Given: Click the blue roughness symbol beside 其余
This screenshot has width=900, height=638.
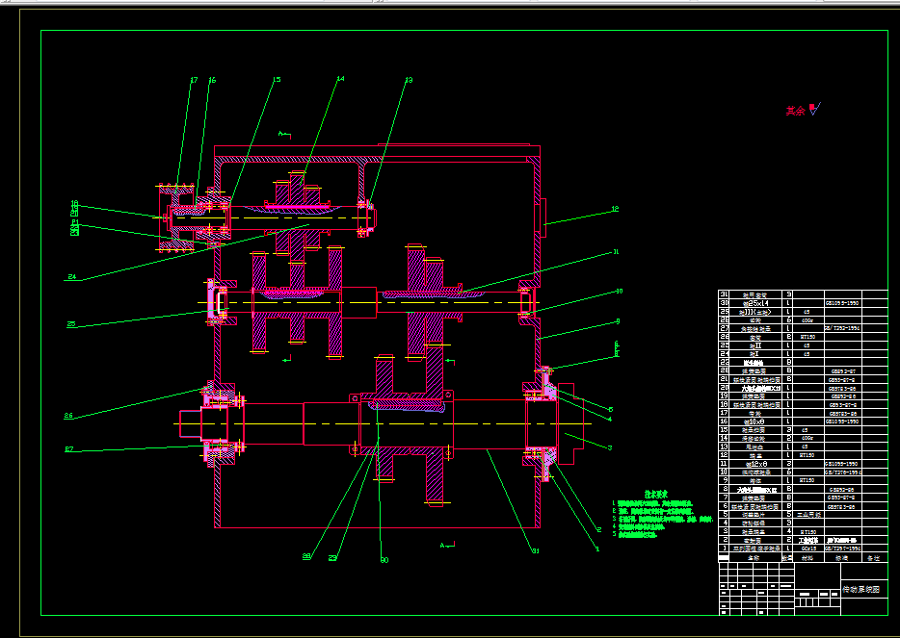Looking at the screenshot, I should click(815, 109).
